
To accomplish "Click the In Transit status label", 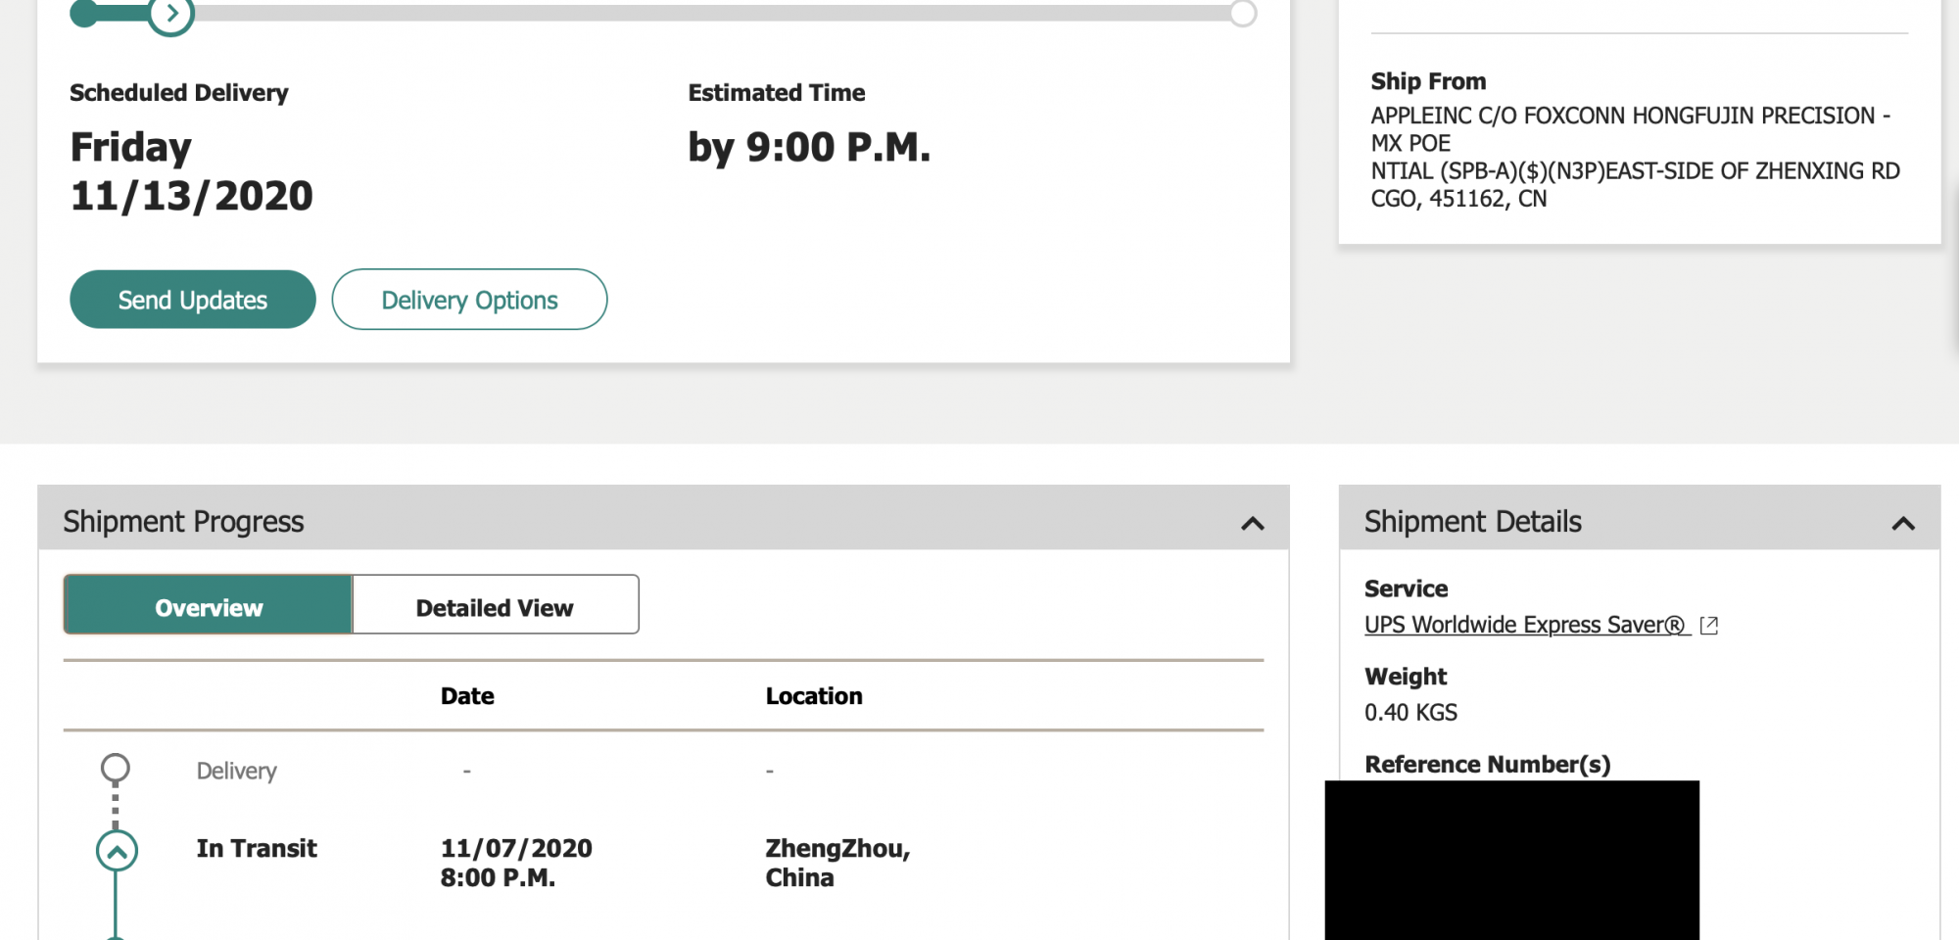I will point(257,848).
